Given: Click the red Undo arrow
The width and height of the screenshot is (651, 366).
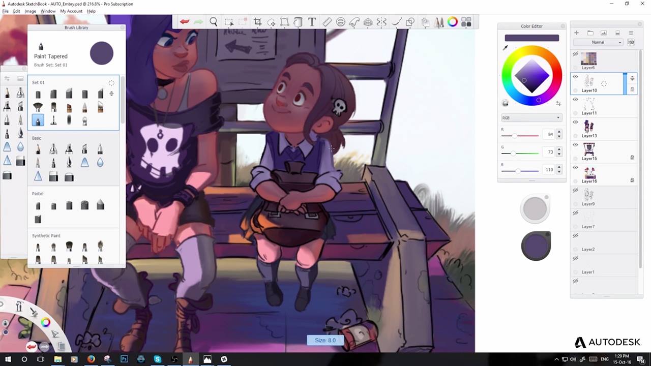Looking at the screenshot, I should pos(185,22).
